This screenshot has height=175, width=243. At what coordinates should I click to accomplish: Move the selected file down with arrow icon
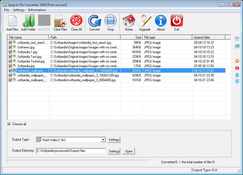pos(237,81)
